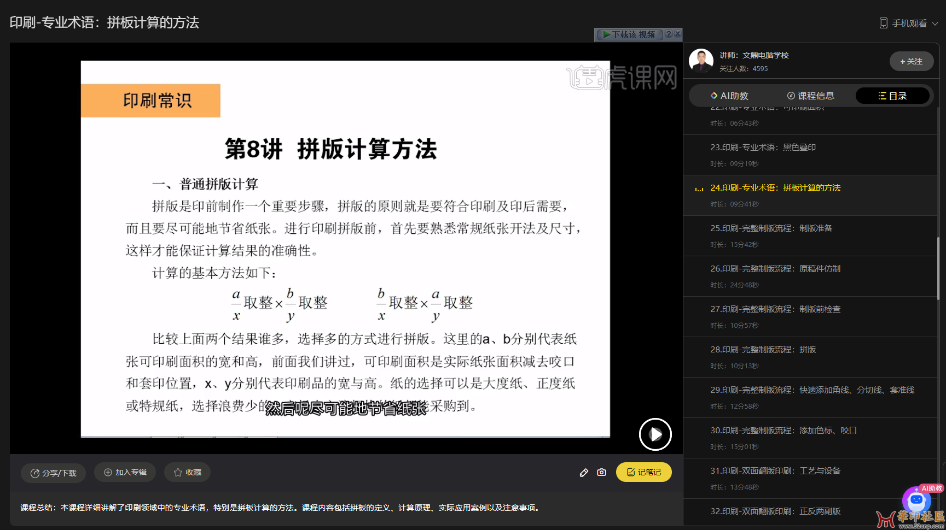Viewport: 946px width, 530px height.
Task: Click the now-playing bars icon beside lesson 24
Action: tap(699, 189)
